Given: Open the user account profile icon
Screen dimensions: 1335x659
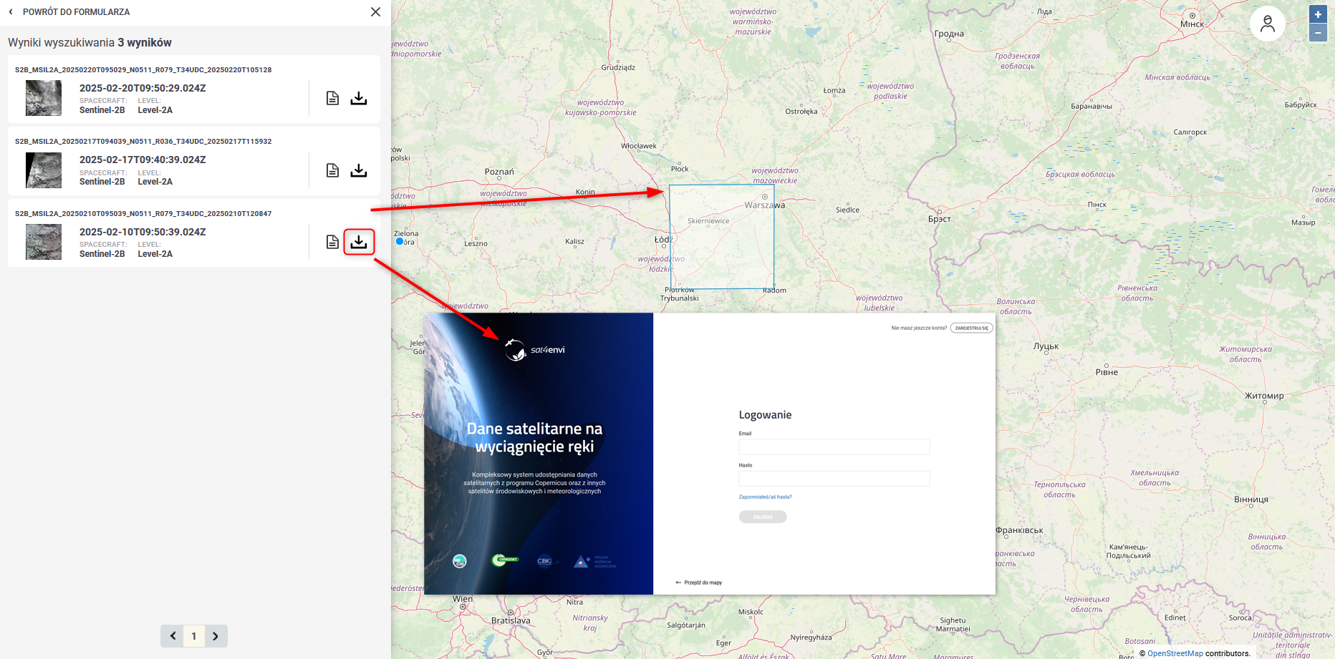Looking at the screenshot, I should (x=1267, y=24).
